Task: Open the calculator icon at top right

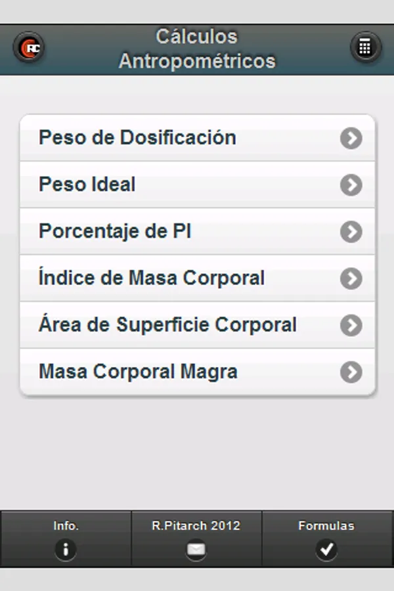Action: pos(365,47)
